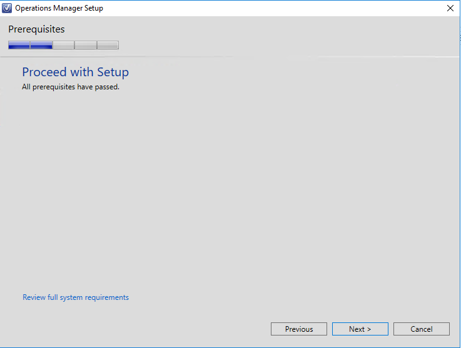Abort setup using the Cancel button
This screenshot has height=348, width=461.
pos(422,329)
